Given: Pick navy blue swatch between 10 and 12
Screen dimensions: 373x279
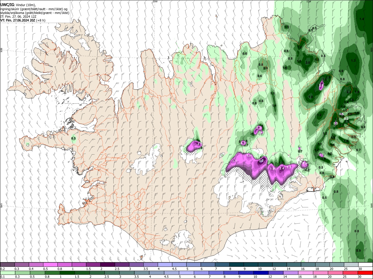Looking at the screenshot, I should click(261, 273).
